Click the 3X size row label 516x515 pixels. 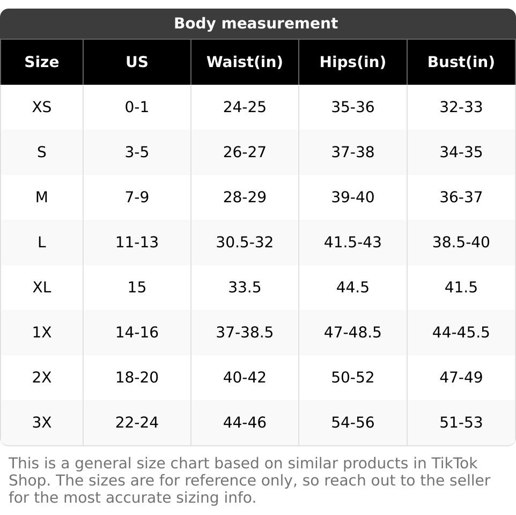coord(42,423)
